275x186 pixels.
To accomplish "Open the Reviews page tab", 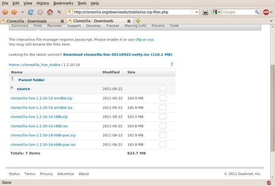I will [55, 26].
